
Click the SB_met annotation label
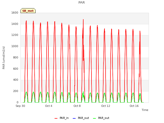28,11
